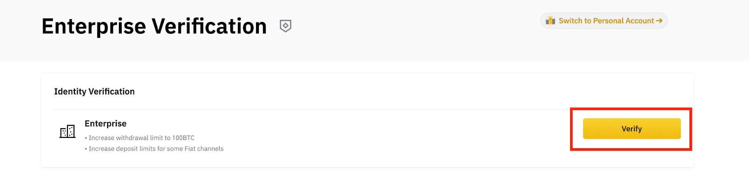749x173 pixels.
Task: Click the arrow after Personal Account
Action: coord(659,21)
